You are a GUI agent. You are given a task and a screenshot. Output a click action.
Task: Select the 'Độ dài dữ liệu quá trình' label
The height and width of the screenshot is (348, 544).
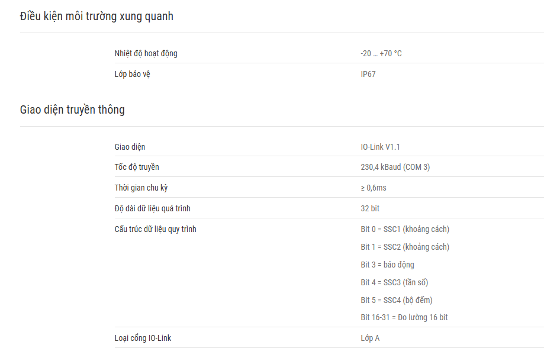pos(152,208)
